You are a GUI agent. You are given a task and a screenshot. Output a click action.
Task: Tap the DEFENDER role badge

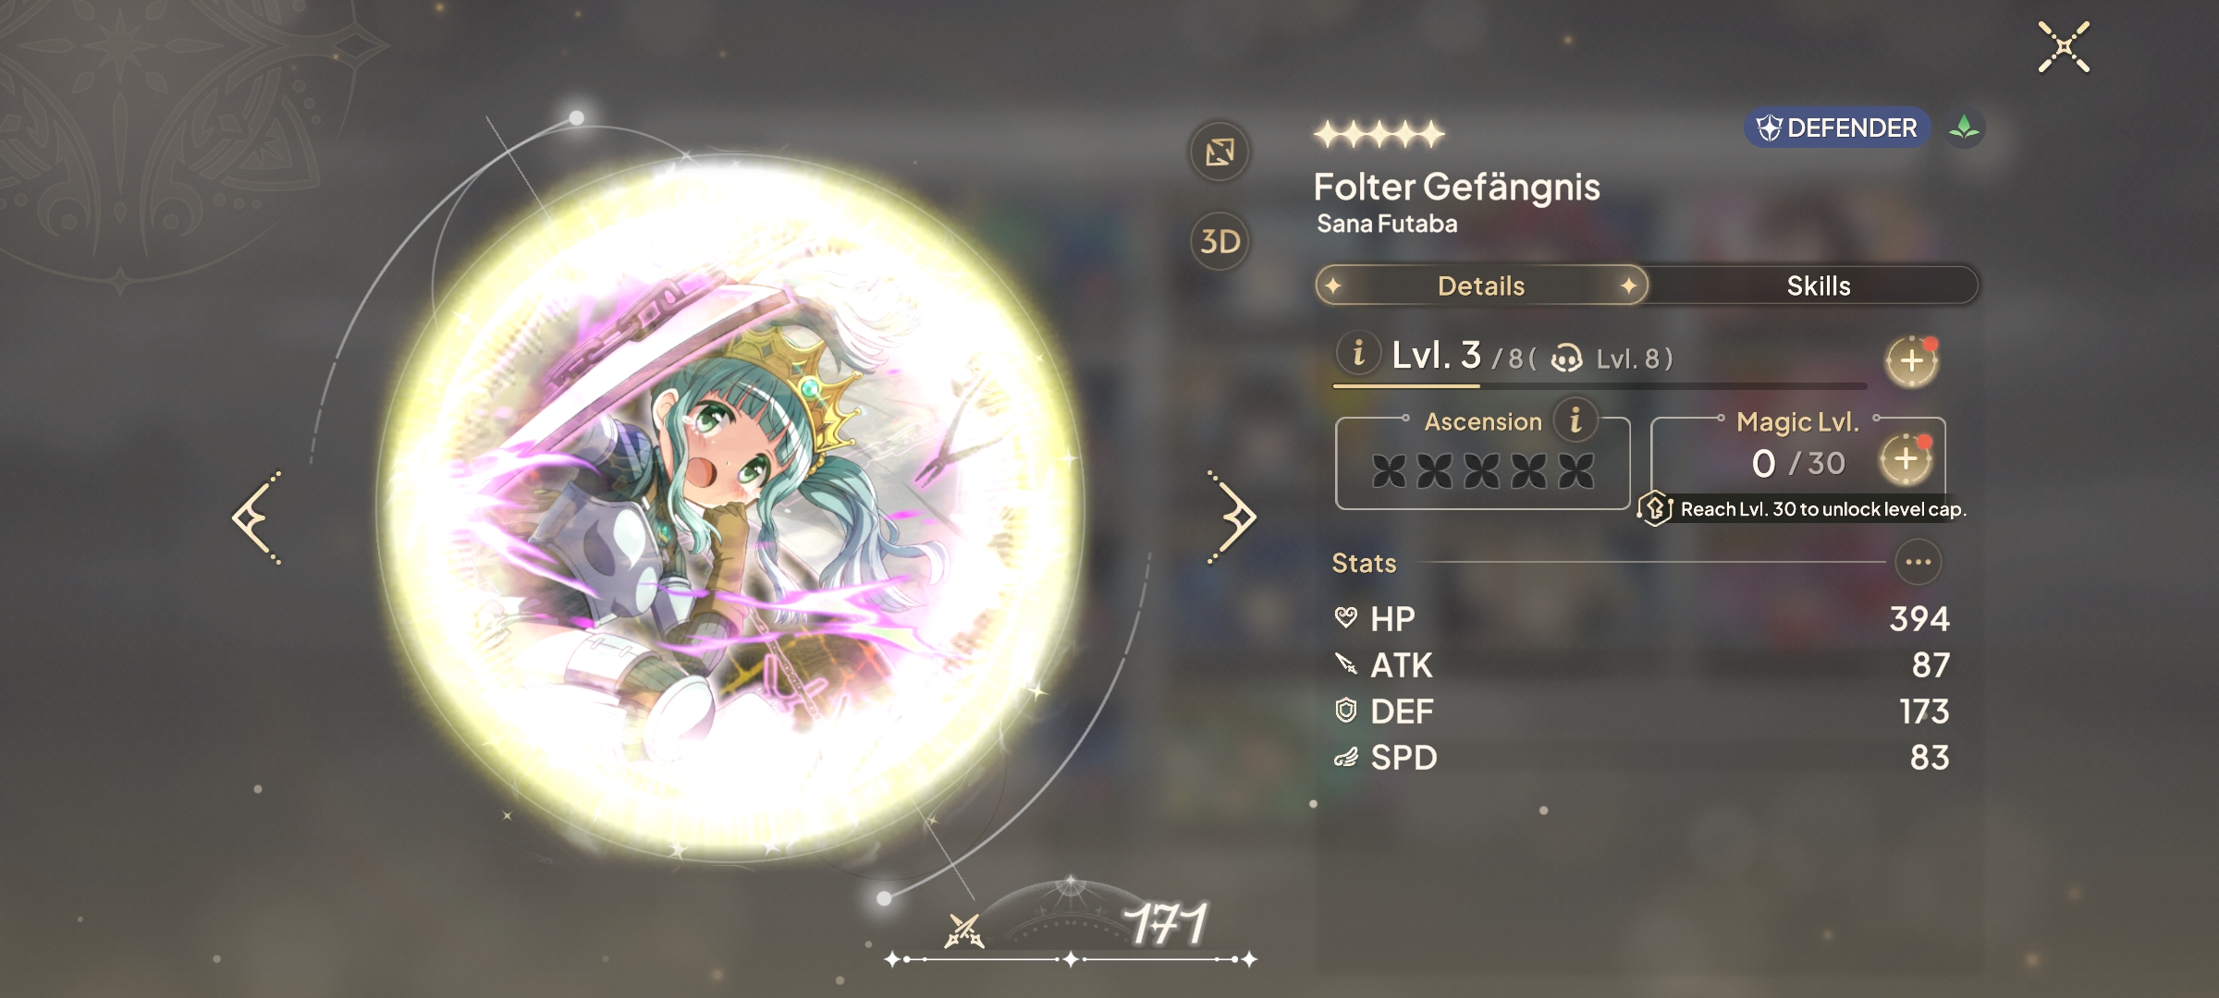click(x=1836, y=128)
